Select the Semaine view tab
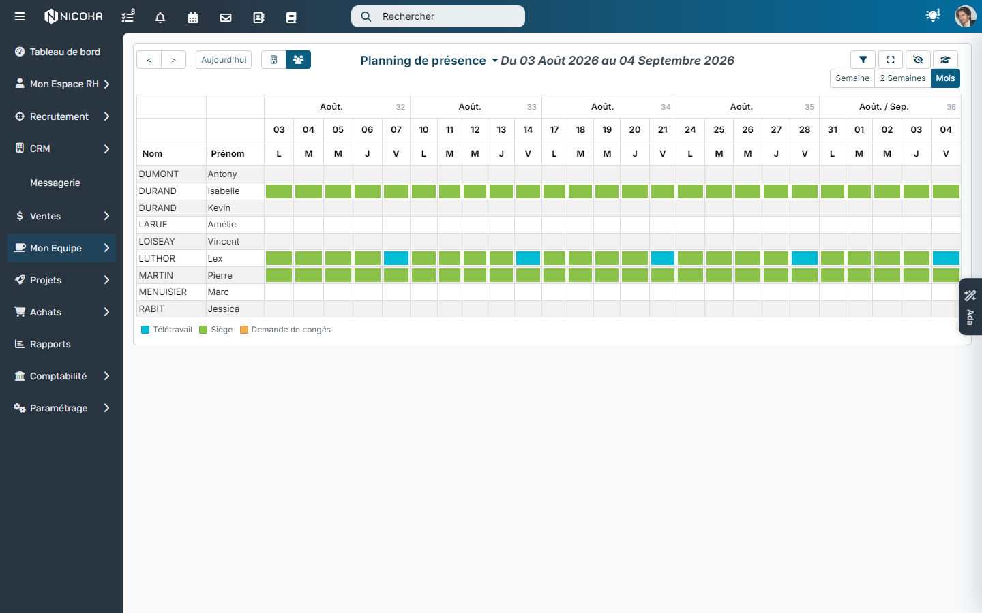 pyautogui.click(x=852, y=78)
